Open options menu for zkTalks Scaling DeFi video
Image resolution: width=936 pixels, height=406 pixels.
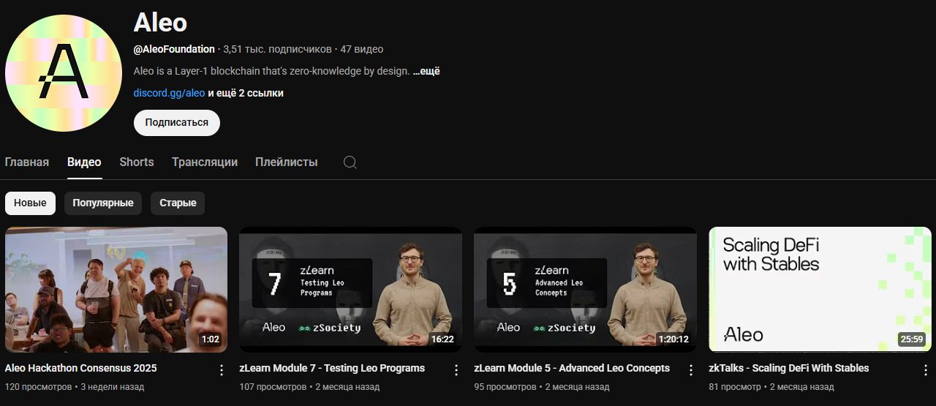tap(926, 370)
